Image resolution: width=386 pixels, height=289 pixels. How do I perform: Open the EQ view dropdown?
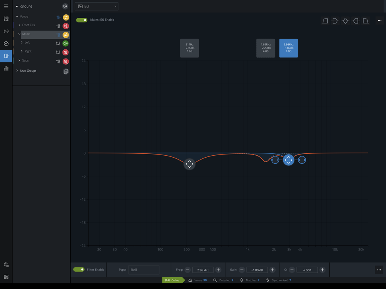96,7
